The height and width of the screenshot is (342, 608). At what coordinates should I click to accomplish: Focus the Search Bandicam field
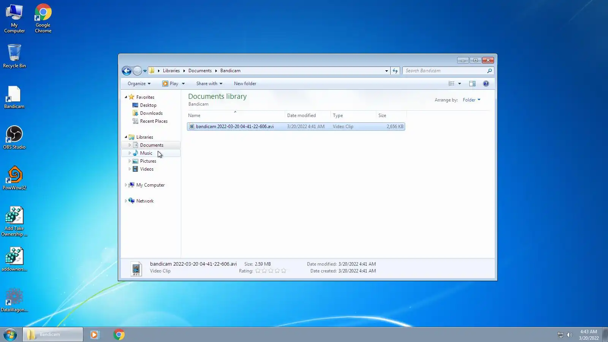pos(445,71)
